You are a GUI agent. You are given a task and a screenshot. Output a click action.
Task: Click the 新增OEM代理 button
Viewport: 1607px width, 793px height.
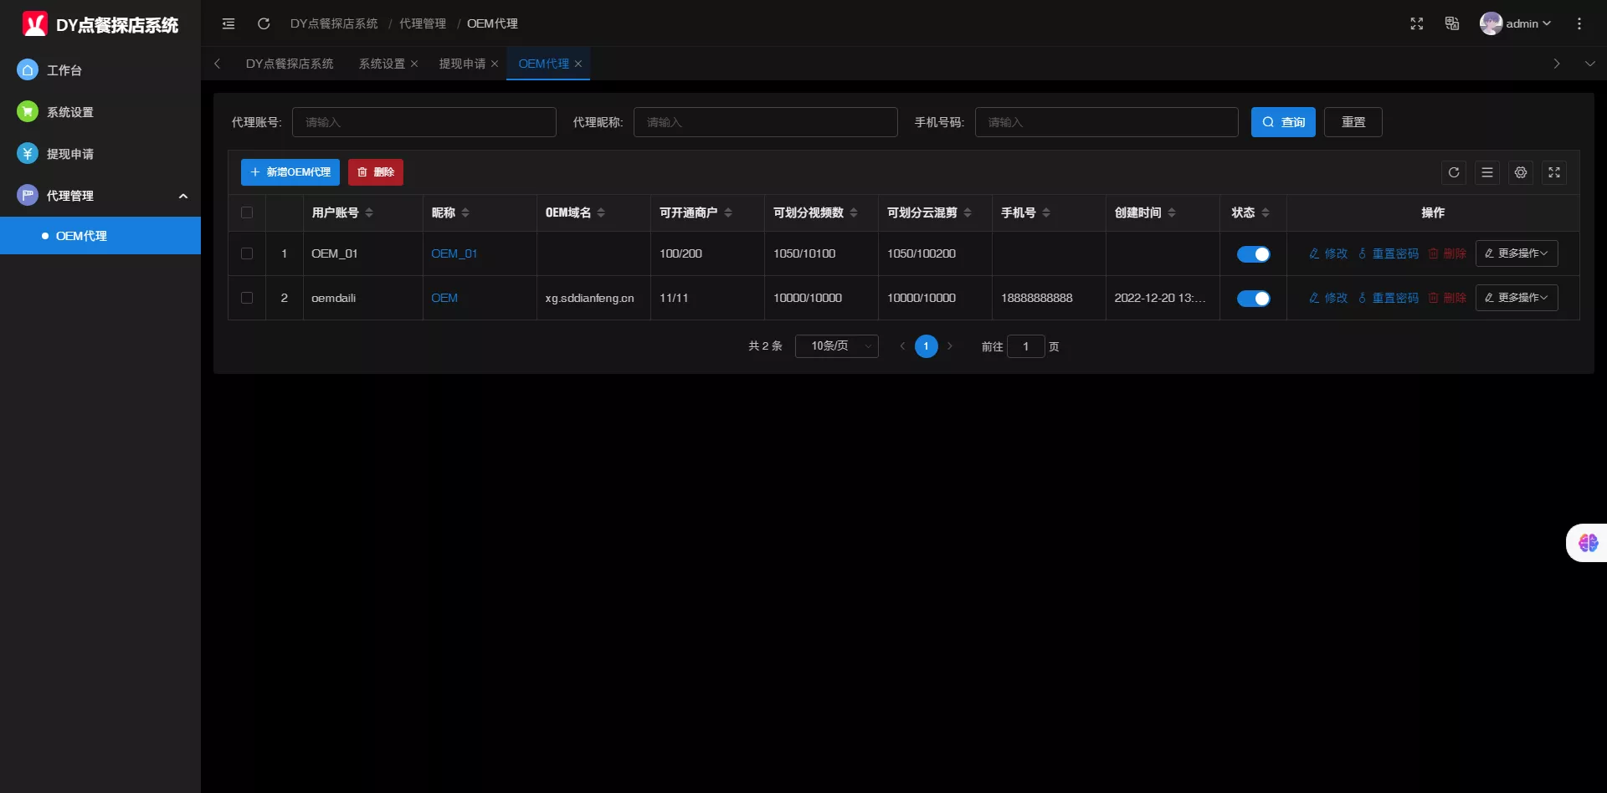click(290, 172)
